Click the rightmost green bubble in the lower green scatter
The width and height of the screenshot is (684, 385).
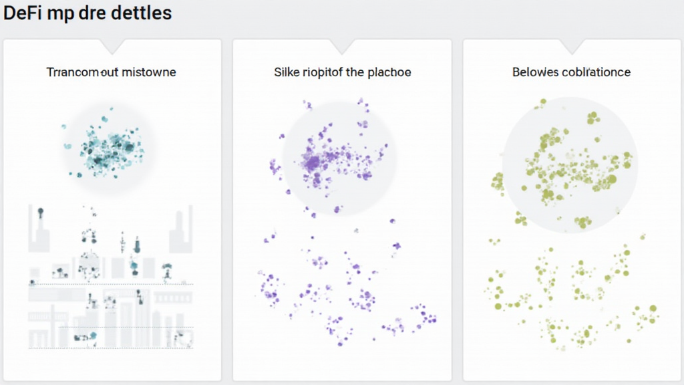click(653, 308)
